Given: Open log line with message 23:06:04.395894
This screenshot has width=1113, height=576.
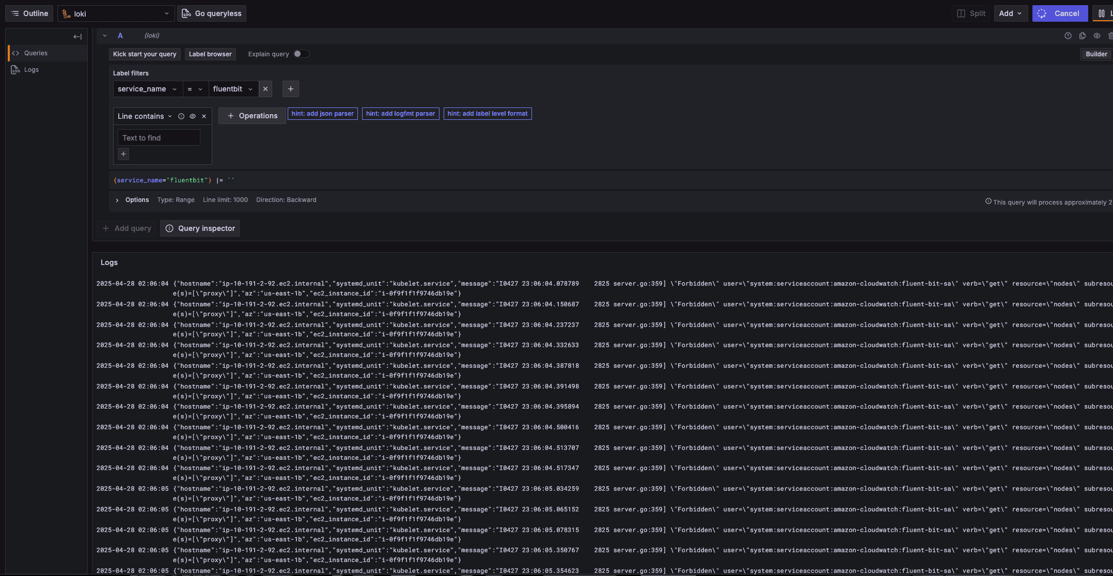Looking at the screenshot, I should point(603,411).
